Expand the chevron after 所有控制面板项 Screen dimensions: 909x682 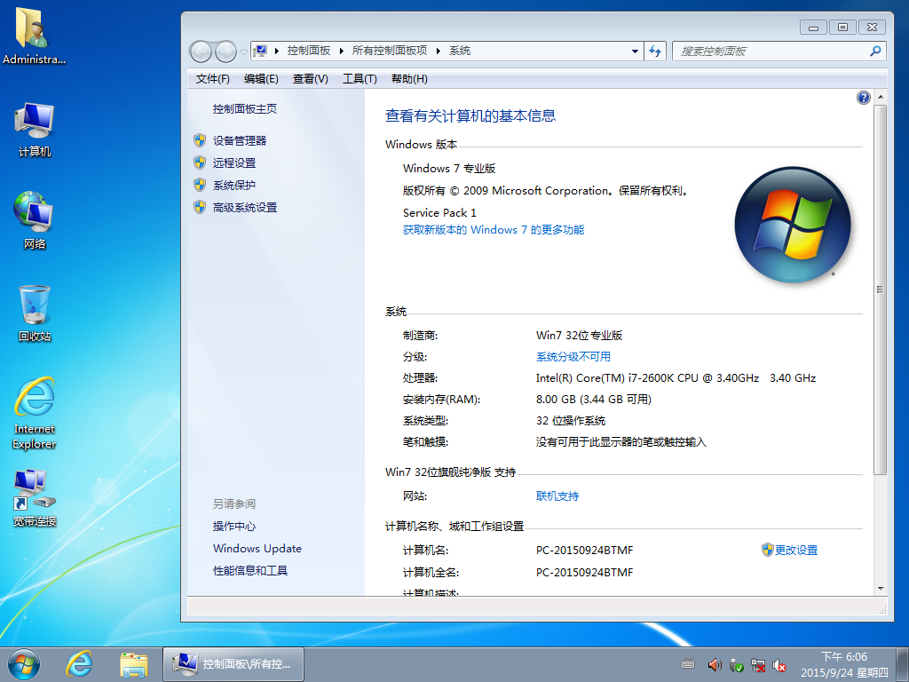439,51
